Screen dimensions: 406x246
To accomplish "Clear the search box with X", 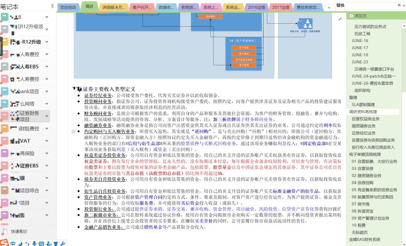I will point(399,5).
